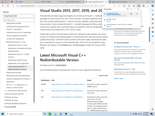Collapse the Redistribute Visual C++ Files node

[5, 42]
